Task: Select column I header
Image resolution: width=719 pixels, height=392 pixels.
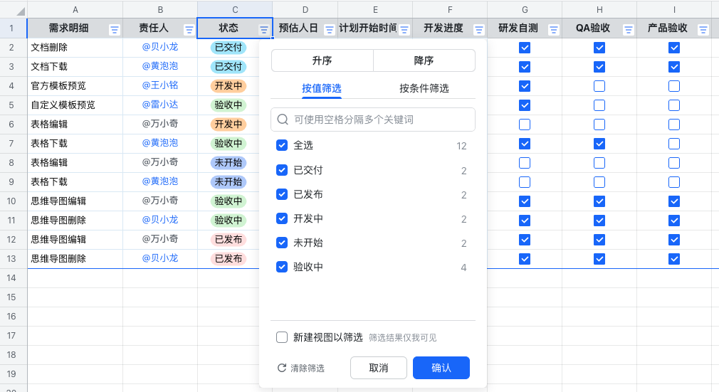Action: click(x=674, y=10)
